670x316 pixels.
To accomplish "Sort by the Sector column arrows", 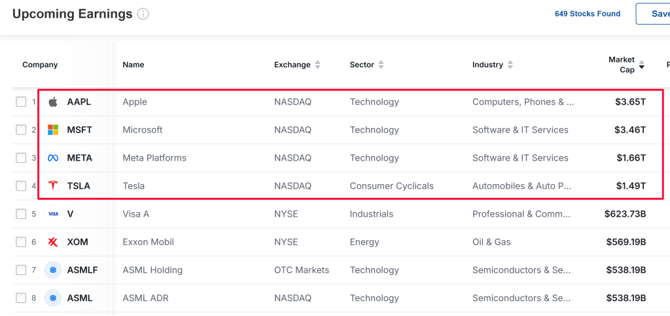I will 381,65.
